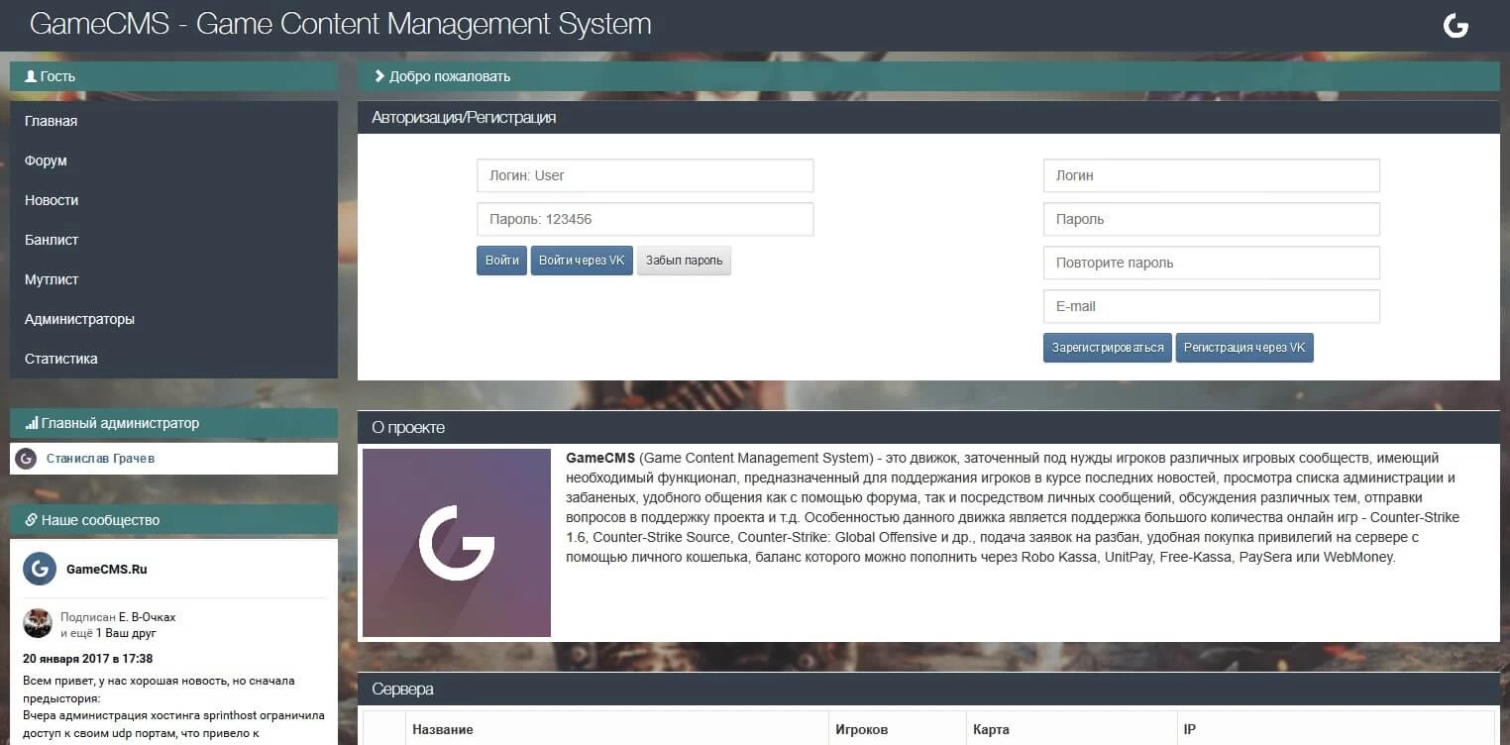Screen dimensions: 1510x745
Task: Log in with Войти через VK
Action: click(582, 261)
